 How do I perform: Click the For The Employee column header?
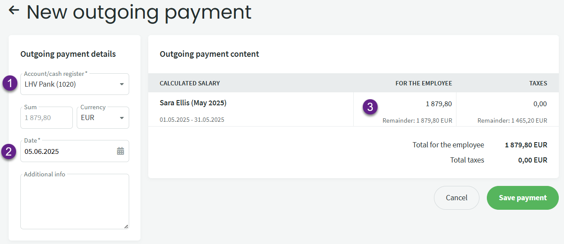424,83
